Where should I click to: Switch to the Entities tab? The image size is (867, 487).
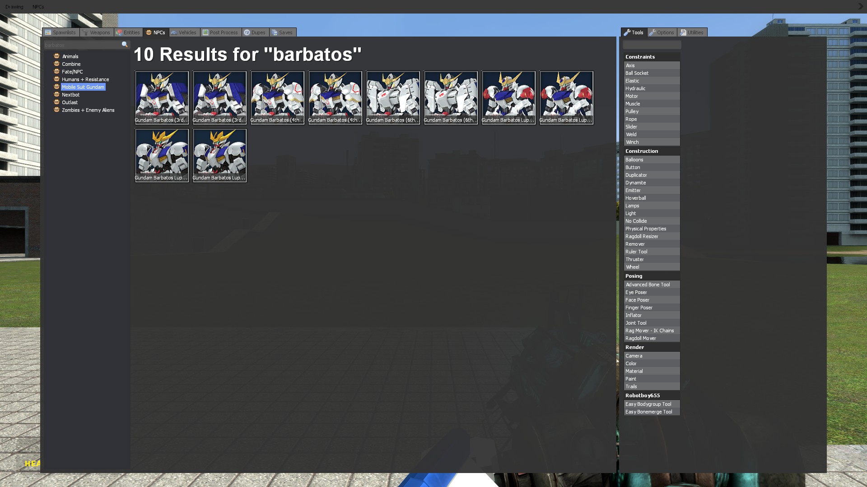click(128, 32)
